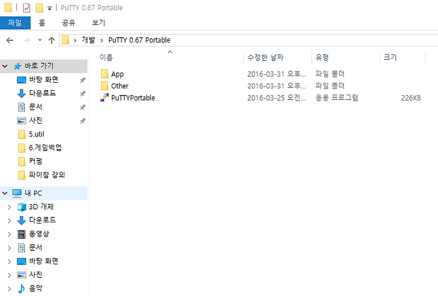Image resolution: width=438 pixels, height=296 pixels.
Task: Open the 6.게임백업 folder in sidebar
Action: 45,148
